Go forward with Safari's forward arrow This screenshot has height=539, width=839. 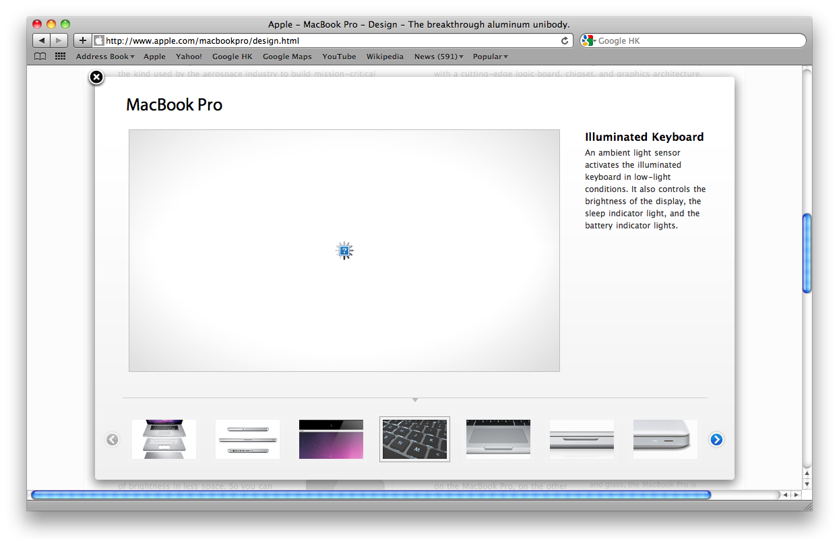59,40
